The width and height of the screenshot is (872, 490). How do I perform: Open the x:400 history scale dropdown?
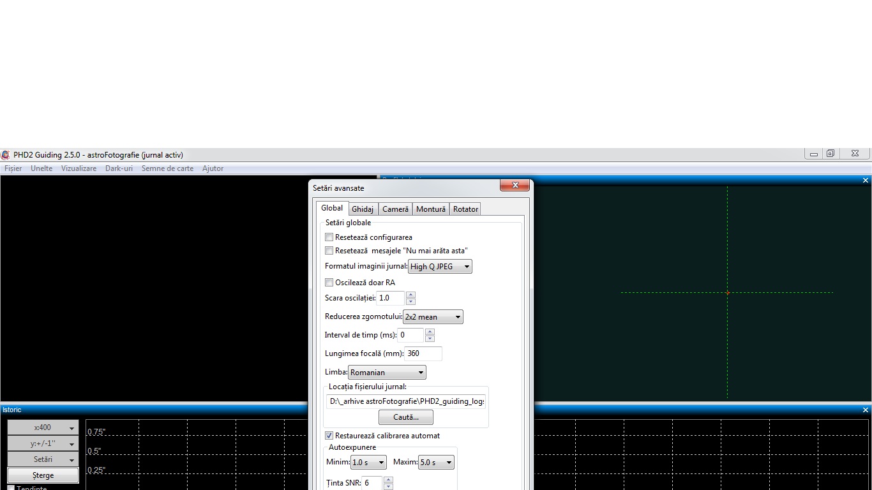[43, 427]
